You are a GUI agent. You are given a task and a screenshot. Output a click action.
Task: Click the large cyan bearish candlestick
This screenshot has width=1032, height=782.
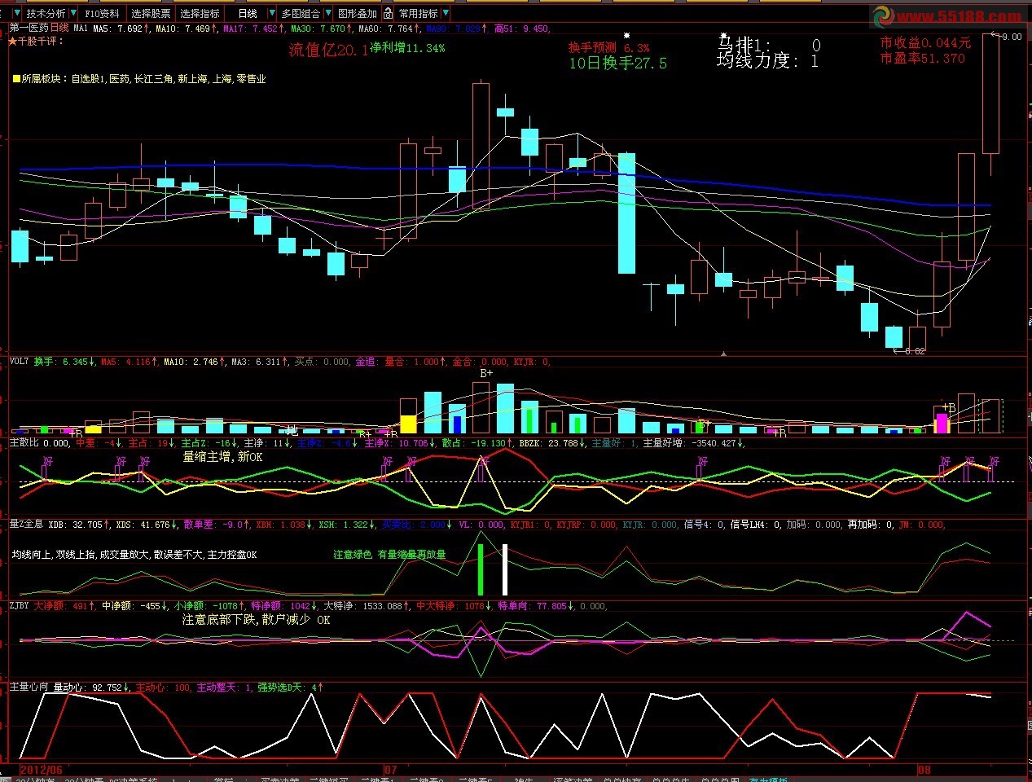coord(626,213)
